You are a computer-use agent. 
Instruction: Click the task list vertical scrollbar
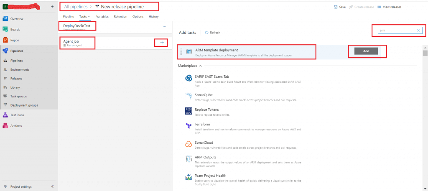coord(425,53)
